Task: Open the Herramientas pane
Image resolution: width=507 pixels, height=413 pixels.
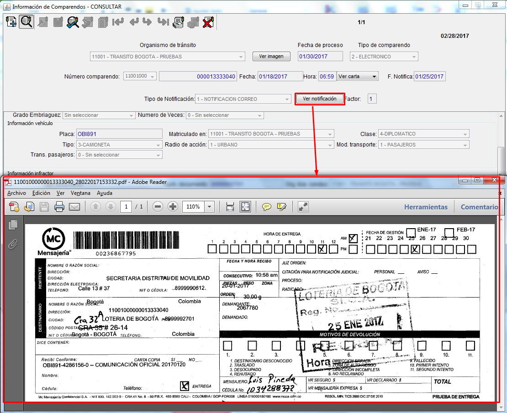Action: pos(426,207)
